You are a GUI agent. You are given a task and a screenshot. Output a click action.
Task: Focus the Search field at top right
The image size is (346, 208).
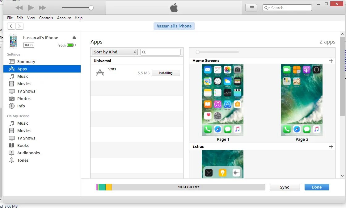[x=287, y=8]
